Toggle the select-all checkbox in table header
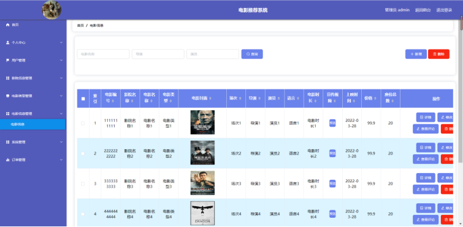 83,99
